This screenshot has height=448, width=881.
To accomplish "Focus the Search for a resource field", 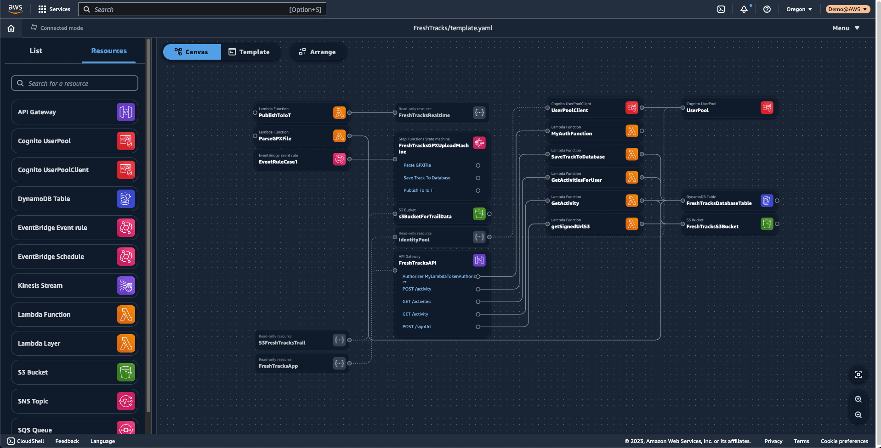I will (x=74, y=83).
